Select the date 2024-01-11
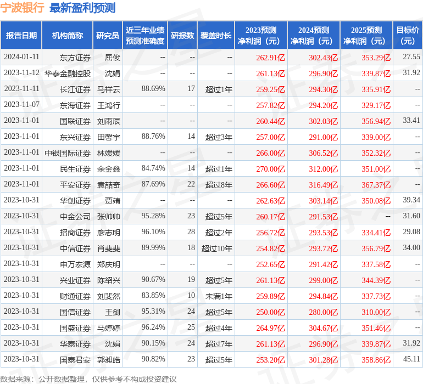This screenshot has height=384, width=423. point(21,57)
